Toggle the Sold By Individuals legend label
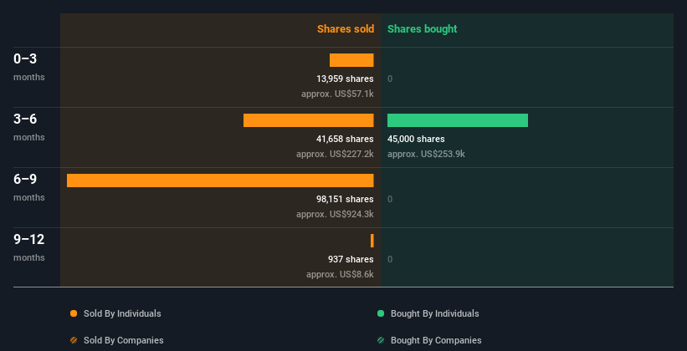 pos(122,313)
